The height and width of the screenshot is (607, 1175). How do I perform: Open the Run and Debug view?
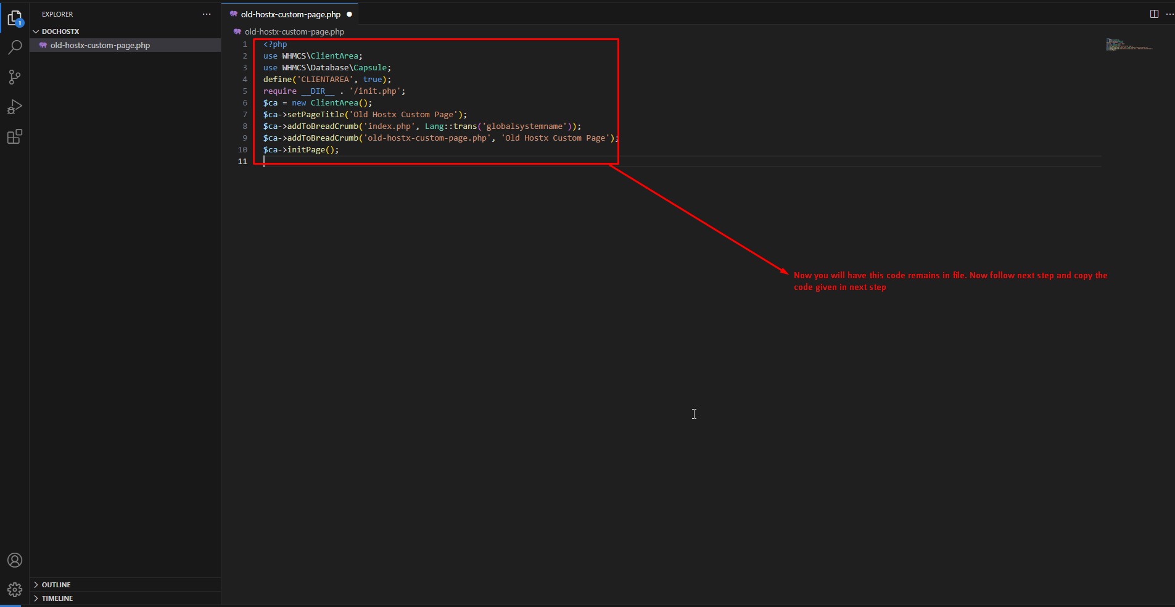15,107
